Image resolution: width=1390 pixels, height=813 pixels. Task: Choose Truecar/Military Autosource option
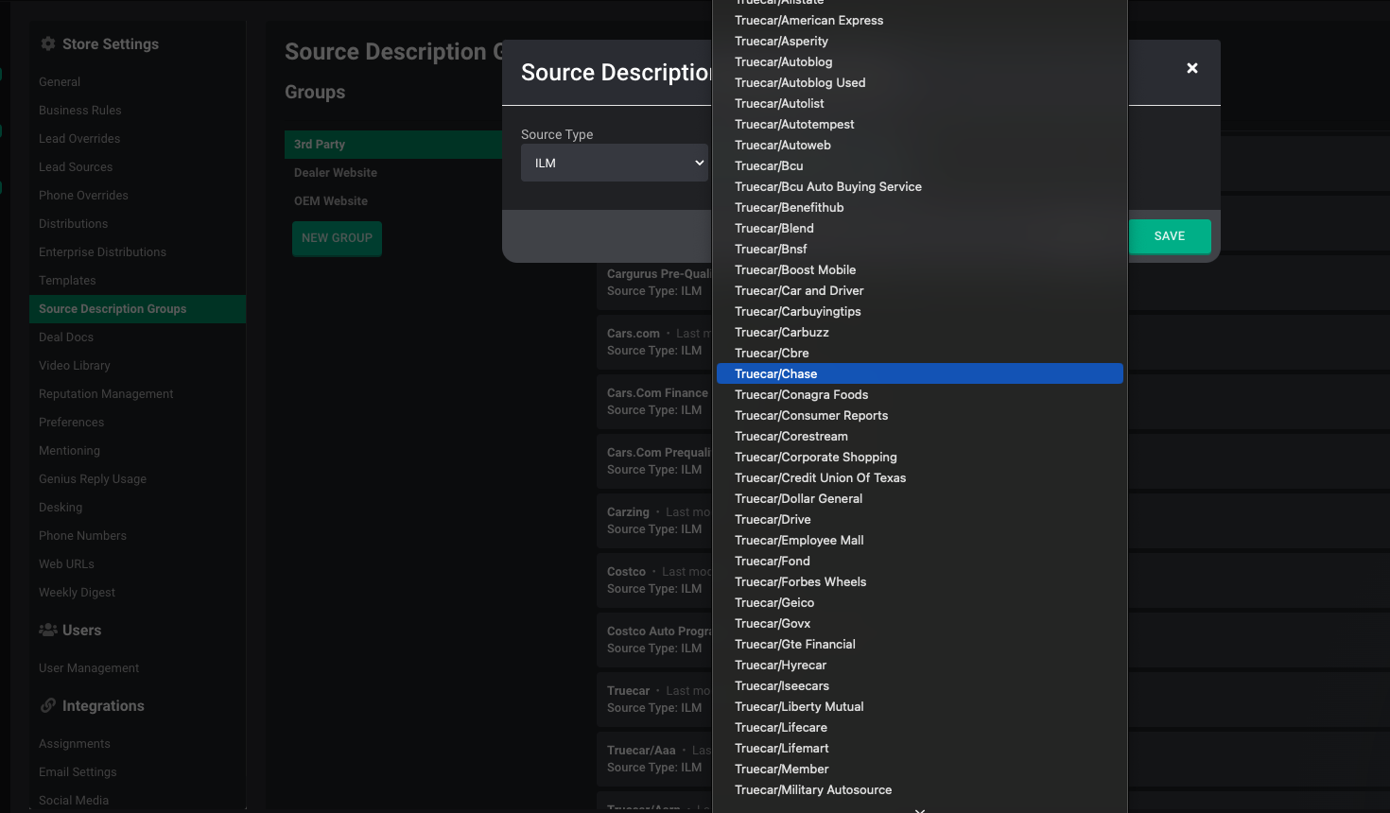click(x=920, y=790)
